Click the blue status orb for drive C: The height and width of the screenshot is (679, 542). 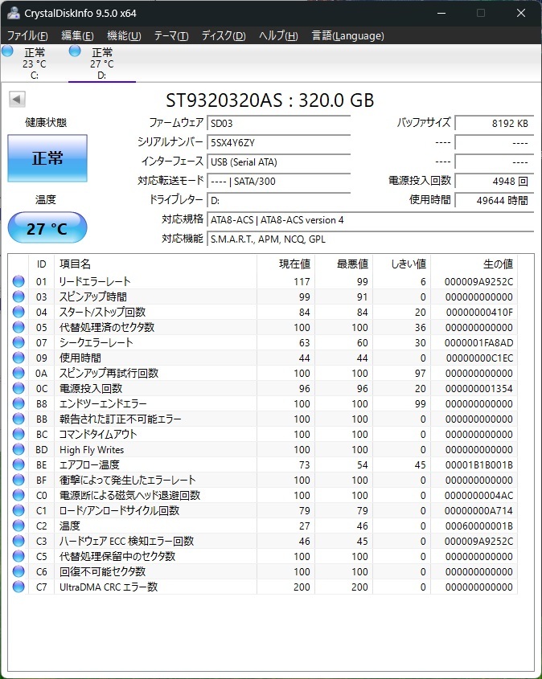click(x=7, y=51)
